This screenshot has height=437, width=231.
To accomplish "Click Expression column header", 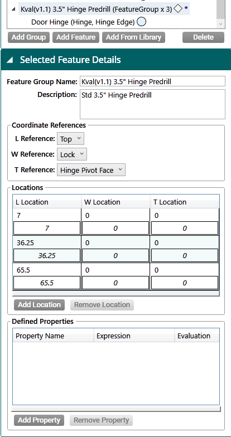I will tap(134, 336).
